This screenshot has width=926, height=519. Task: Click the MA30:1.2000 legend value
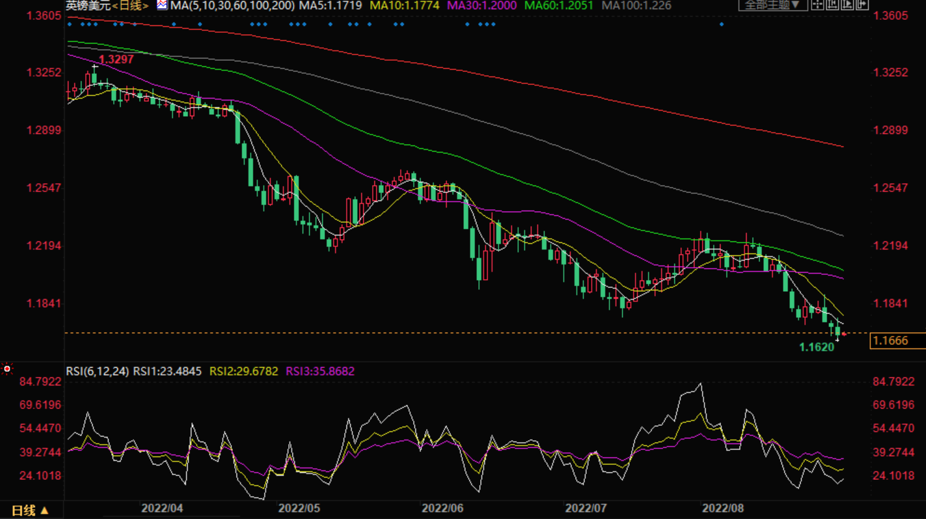pos(481,6)
